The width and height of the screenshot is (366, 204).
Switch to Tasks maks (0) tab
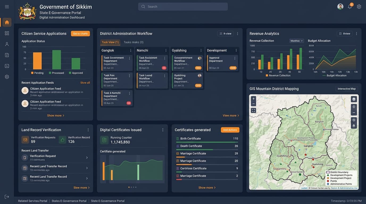pos(134,42)
